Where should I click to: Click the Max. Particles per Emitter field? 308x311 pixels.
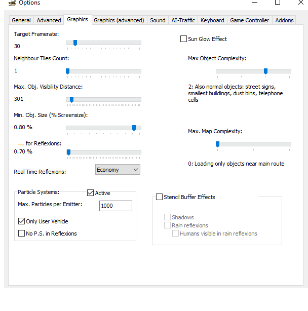click(115, 206)
